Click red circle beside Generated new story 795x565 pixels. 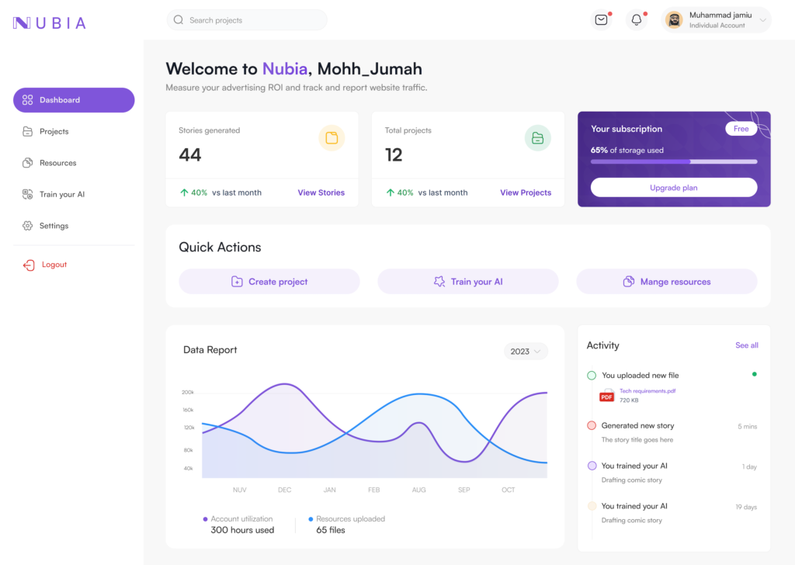(x=591, y=425)
